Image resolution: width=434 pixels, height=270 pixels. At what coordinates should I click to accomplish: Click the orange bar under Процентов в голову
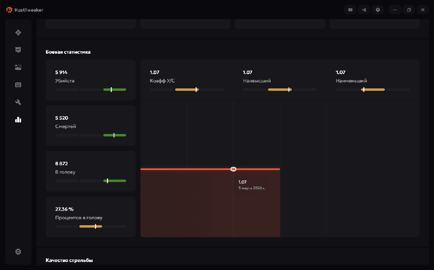tap(91, 226)
